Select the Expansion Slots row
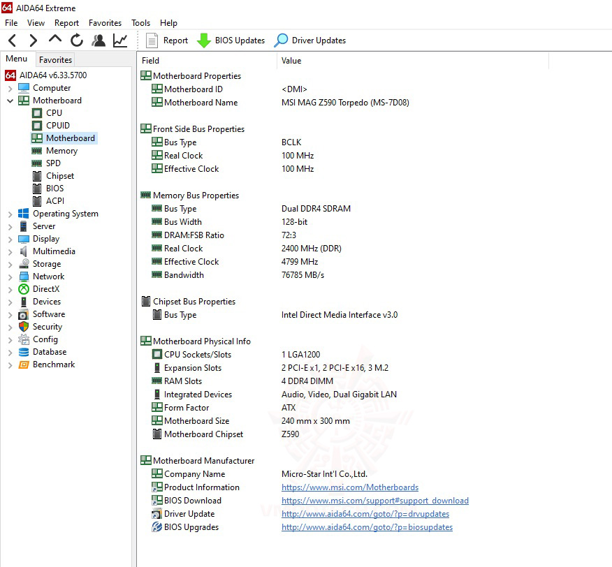The width and height of the screenshot is (612, 567). click(x=270, y=368)
